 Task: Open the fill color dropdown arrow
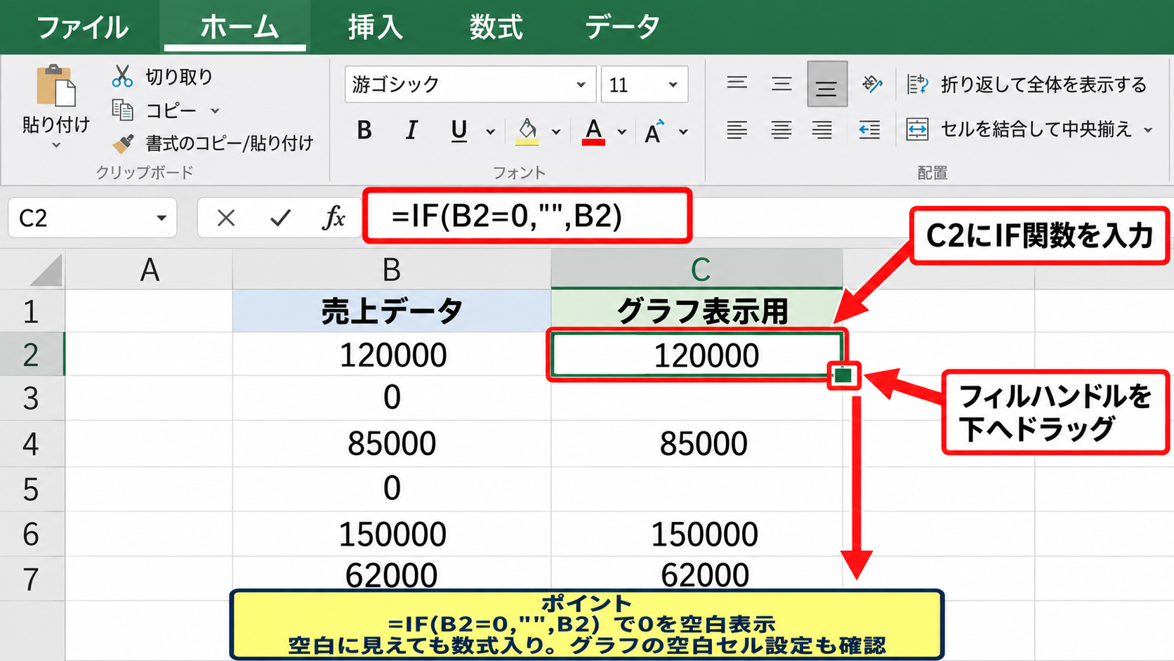(556, 131)
